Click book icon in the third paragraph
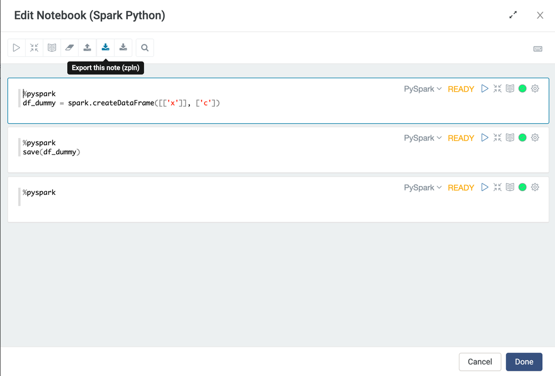Screen dimensions: 555x376 point(509,187)
